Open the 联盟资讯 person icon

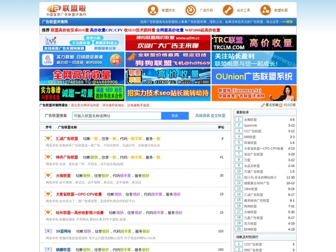tap(153, 10)
